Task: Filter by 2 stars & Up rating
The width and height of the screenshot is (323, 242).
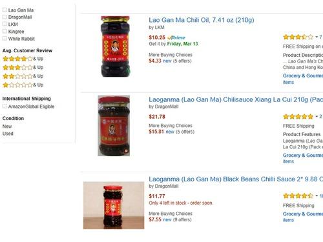Action: pyautogui.click(x=23, y=76)
